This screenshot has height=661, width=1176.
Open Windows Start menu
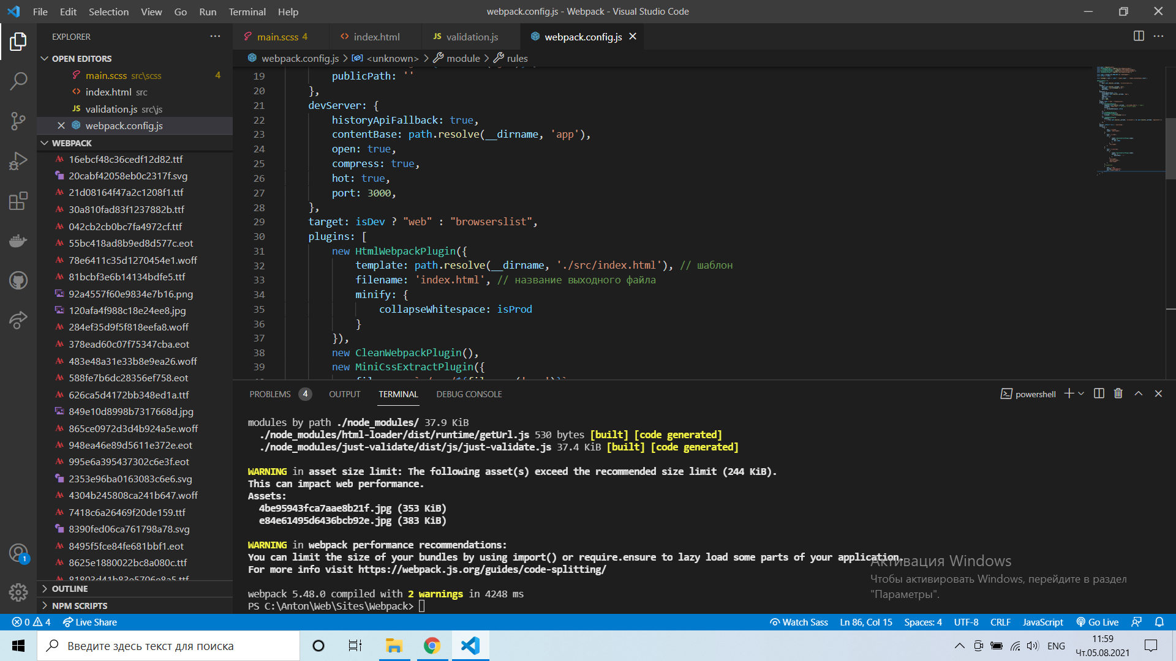[18, 646]
